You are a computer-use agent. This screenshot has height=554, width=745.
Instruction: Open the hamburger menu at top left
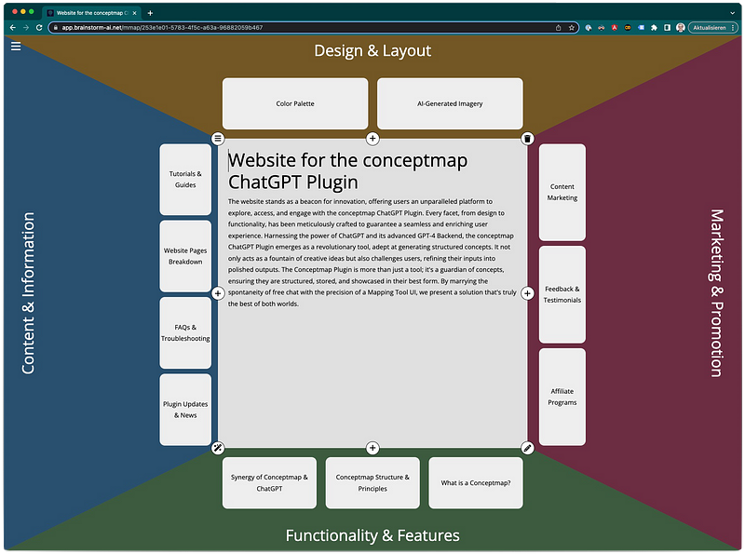(x=16, y=46)
